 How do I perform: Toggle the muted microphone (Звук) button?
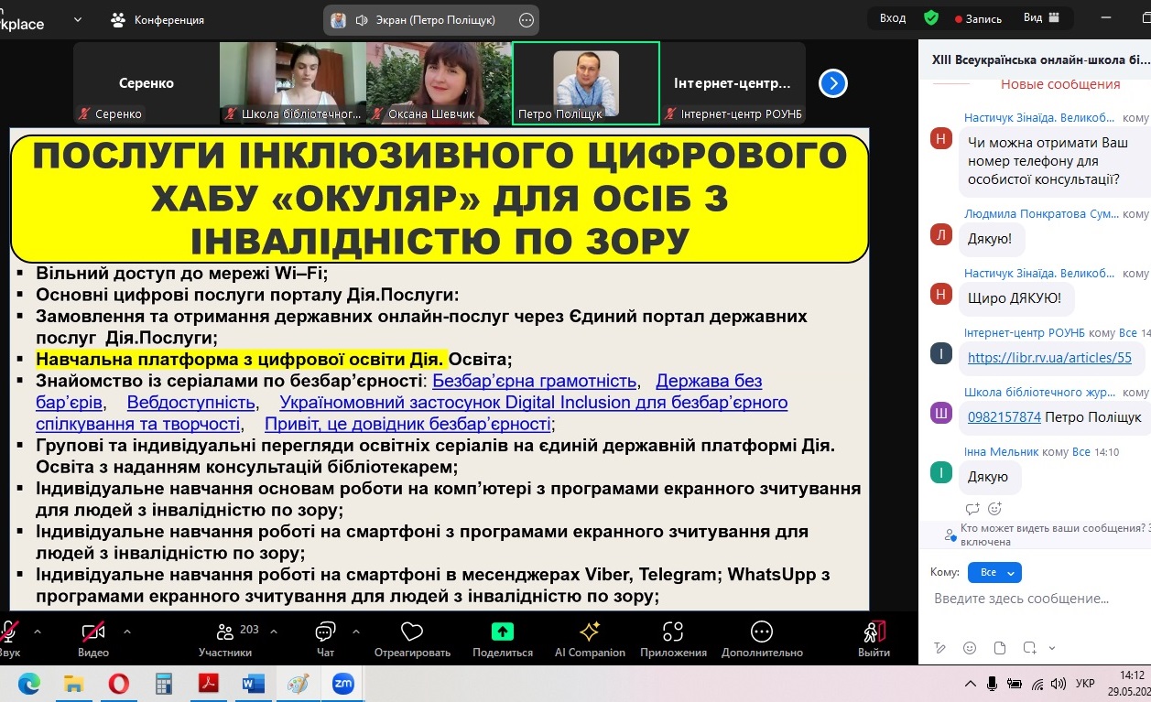9,632
